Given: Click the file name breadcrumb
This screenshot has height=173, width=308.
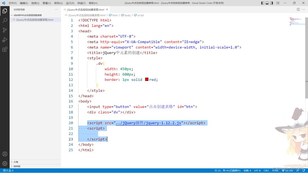Looking at the screenshot, I should (x=87, y=15).
